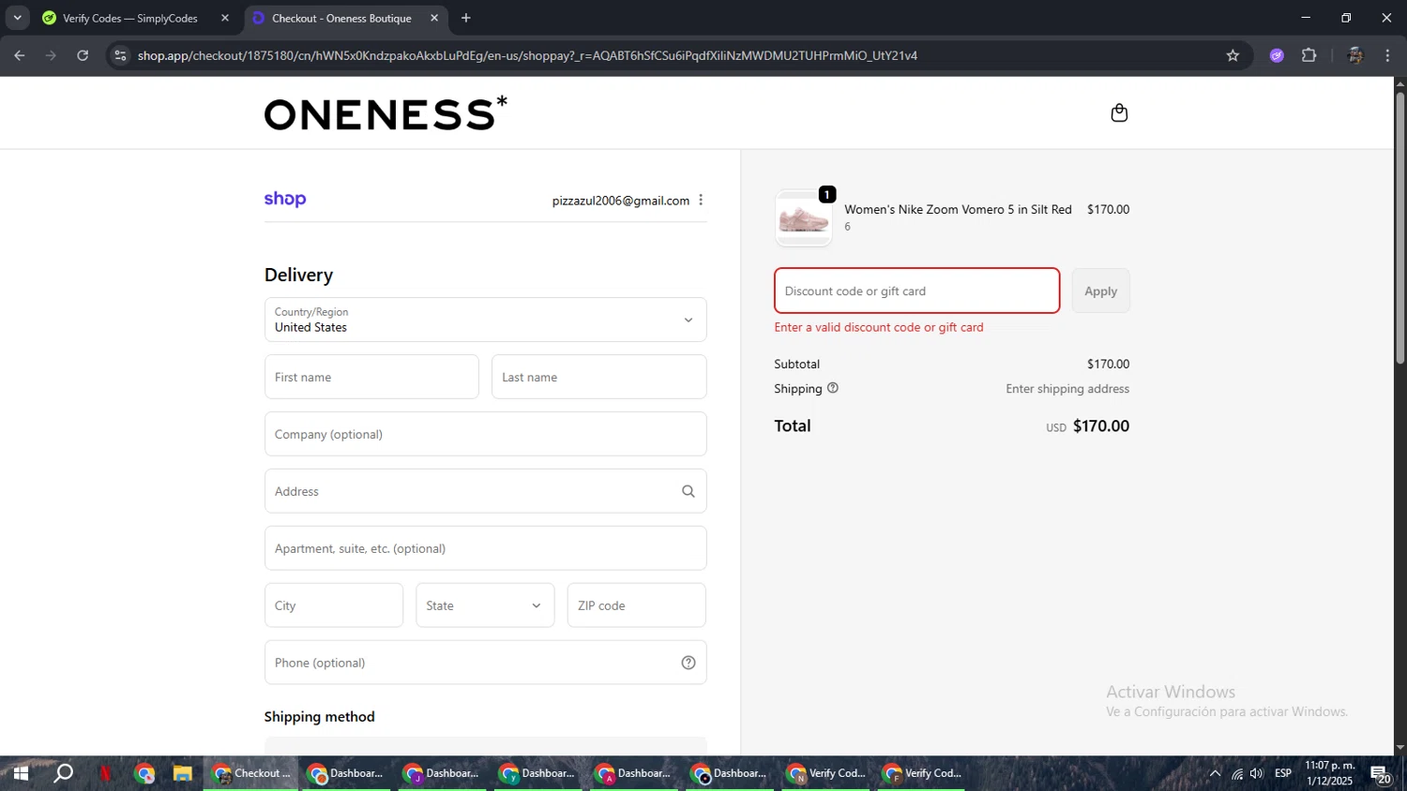This screenshot has width=1407, height=791.
Task: Switch to the Checkout Oneness Boutique tab
Action: (x=341, y=18)
